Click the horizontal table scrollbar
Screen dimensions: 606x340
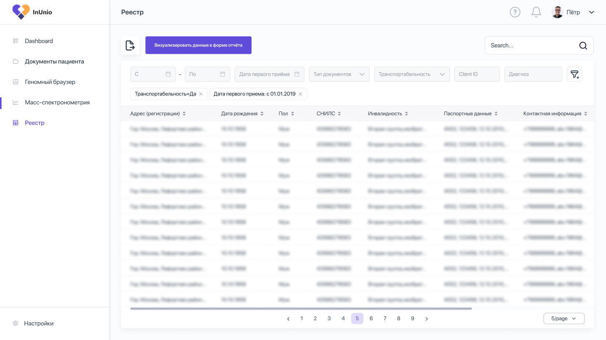coord(301,308)
